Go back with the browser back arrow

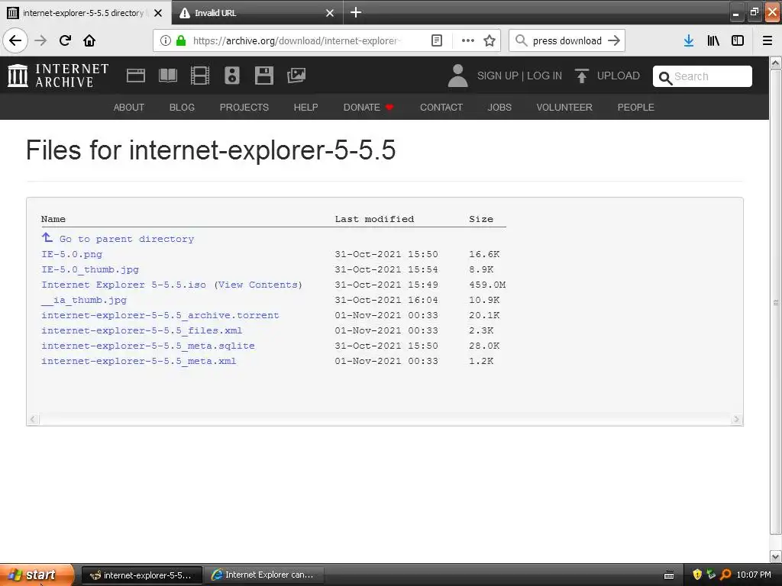[x=15, y=40]
